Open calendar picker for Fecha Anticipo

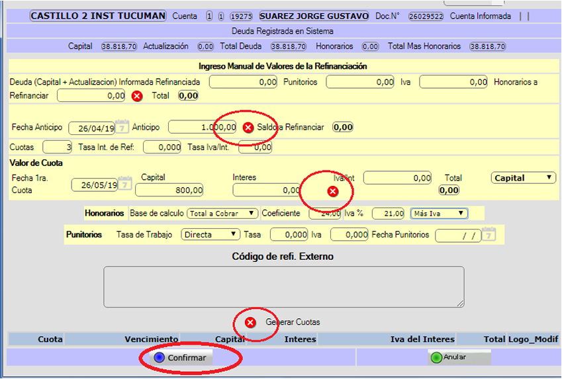tap(123, 127)
